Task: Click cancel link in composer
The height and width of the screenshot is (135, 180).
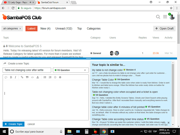Action: (x=31, y=124)
